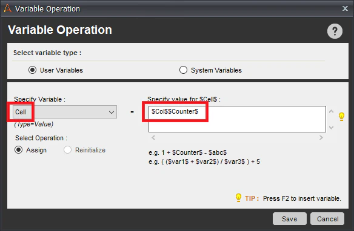The image size is (354, 231).
Task: Save the variable operation
Action: pyautogui.click(x=290, y=219)
